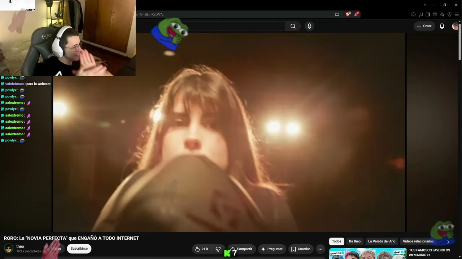Open the browser extensions puzzle icon
Viewport: 462px width, 259px height.
(x=414, y=14)
